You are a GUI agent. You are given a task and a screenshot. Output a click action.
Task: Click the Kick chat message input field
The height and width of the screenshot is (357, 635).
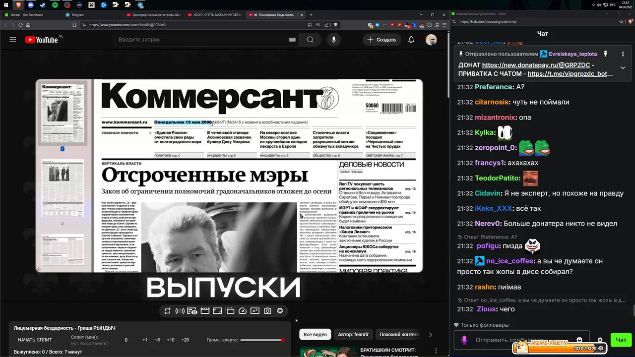521,340
